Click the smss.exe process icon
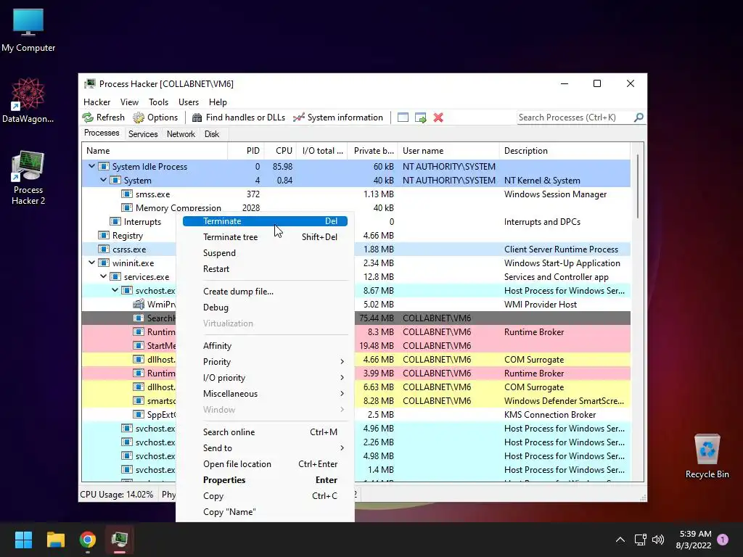 pos(126,194)
